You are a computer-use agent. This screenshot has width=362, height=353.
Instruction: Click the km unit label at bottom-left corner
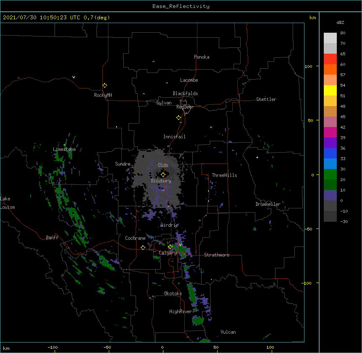(x=6, y=348)
